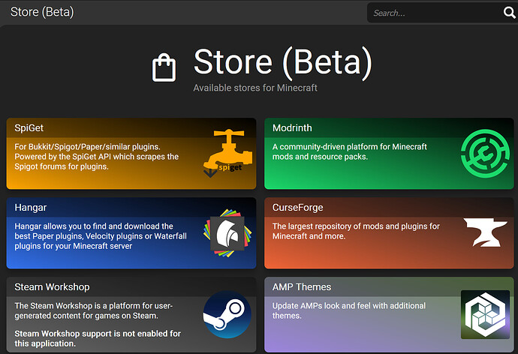Click the Hangar description about Paper plugins

[101, 236]
